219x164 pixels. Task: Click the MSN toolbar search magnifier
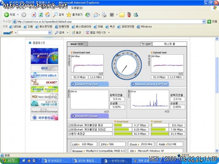coord(57,32)
